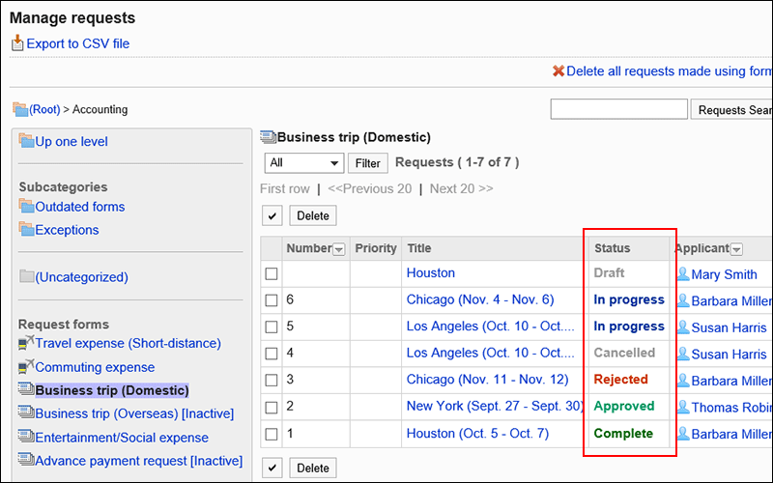Click user icon beside Thomas Robin
The height and width of the screenshot is (483, 773).
[x=683, y=407]
